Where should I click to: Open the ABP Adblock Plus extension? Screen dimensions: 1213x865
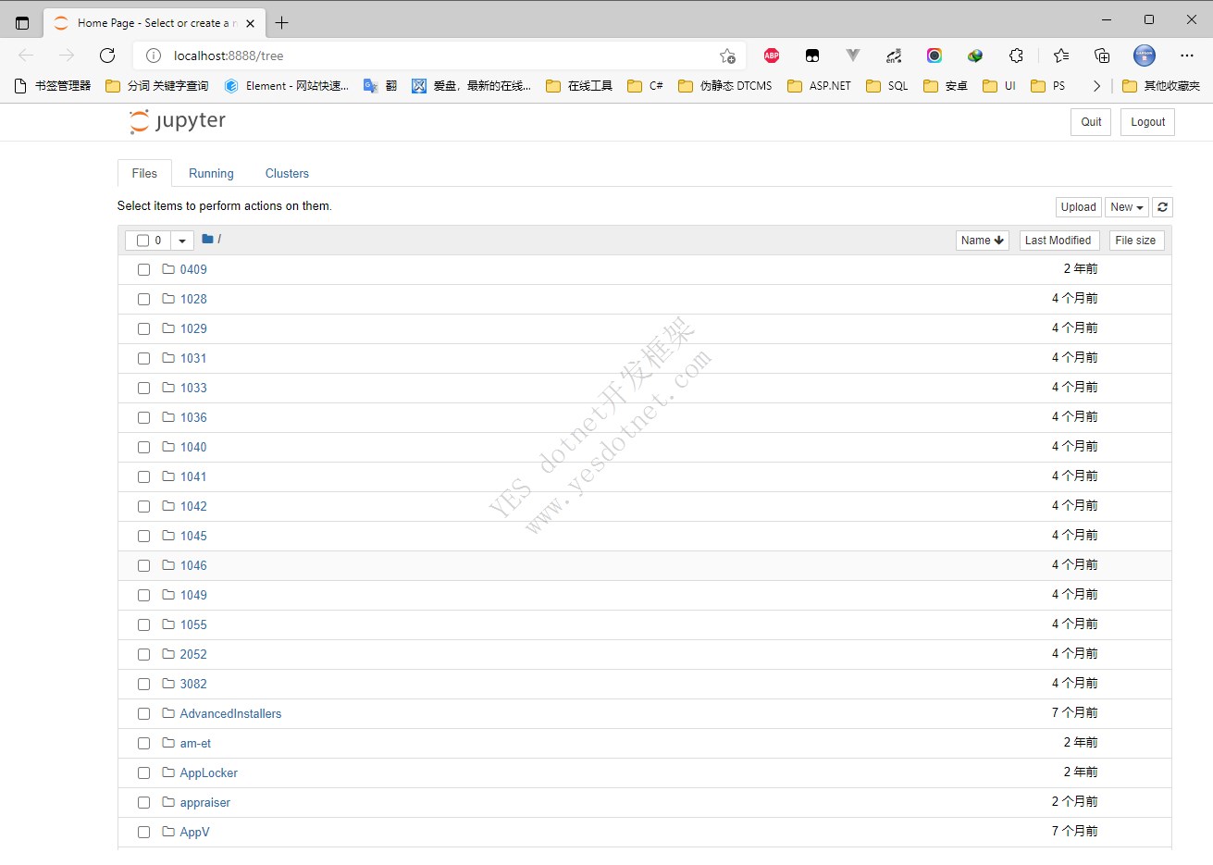click(x=772, y=56)
